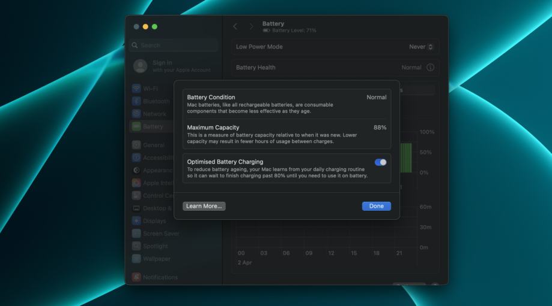Click the Done button
Image resolution: width=552 pixels, height=306 pixels.
pos(377,206)
